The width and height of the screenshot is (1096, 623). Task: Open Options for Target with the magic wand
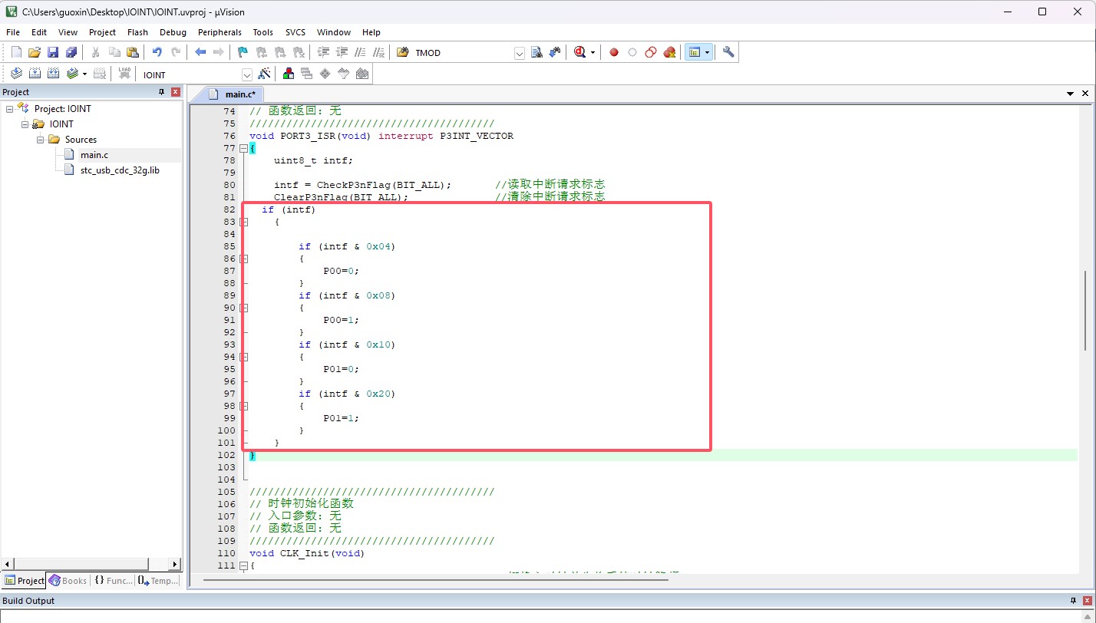[264, 74]
